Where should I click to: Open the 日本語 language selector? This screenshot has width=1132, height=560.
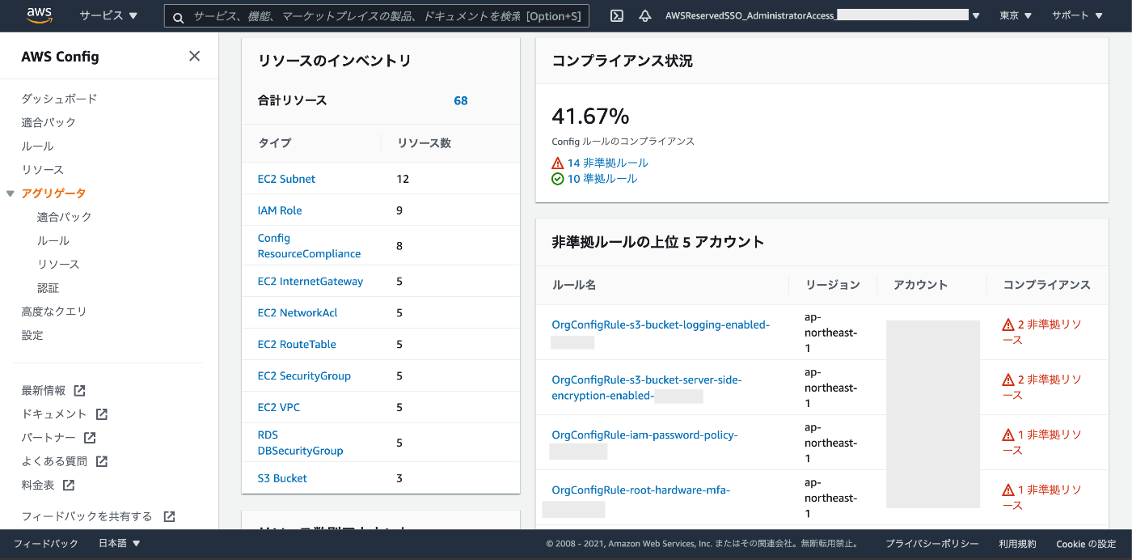(120, 544)
